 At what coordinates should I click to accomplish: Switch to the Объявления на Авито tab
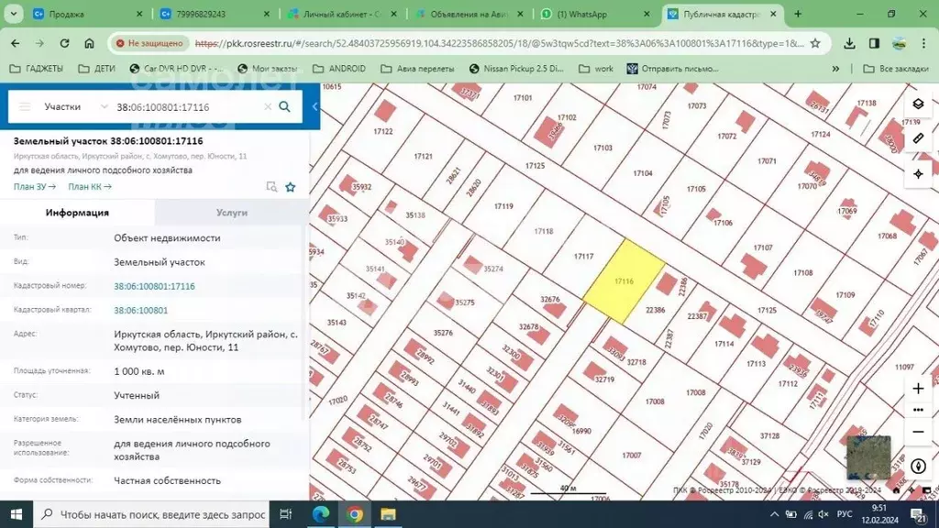[469, 14]
